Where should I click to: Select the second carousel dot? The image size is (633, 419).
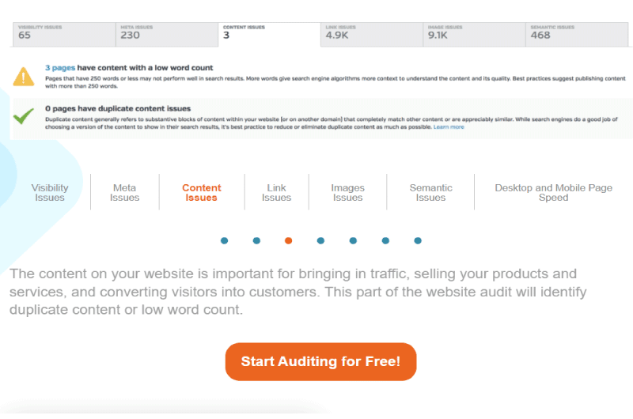[x=256, y=241]
